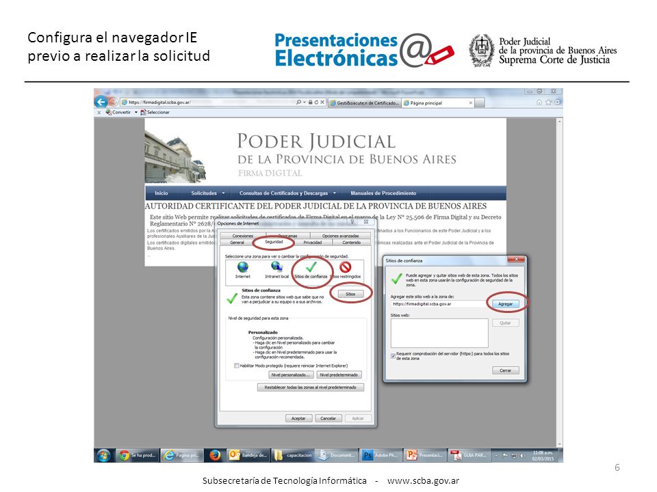
Task: Switch to the Conexiones tab
Action: pyautogui.click(x=242, y=236)
